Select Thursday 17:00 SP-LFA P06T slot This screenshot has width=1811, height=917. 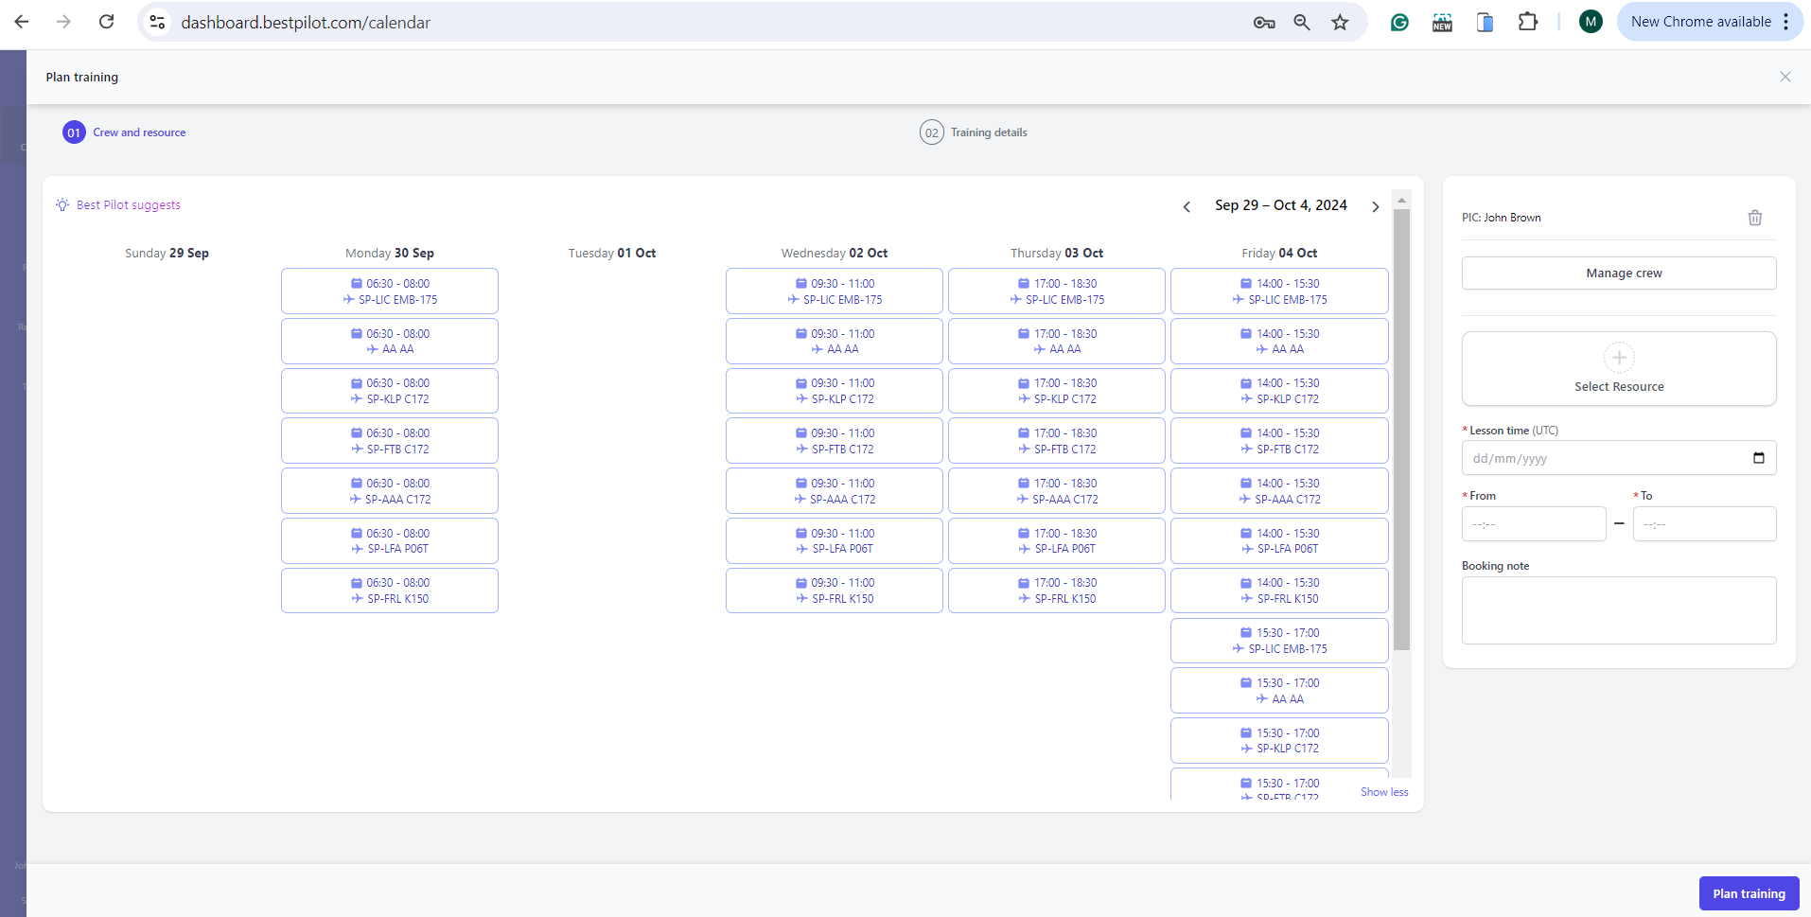(x=1057, y=541)
